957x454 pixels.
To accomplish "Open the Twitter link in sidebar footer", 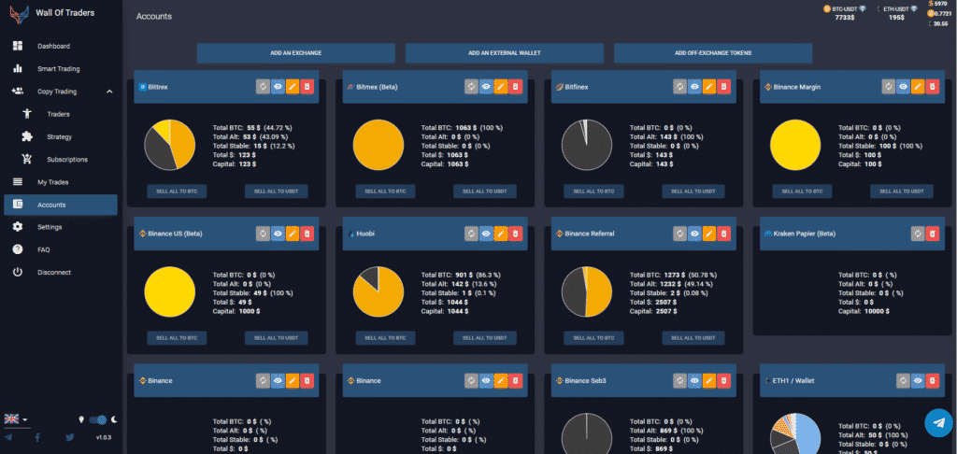I will click(x=69, y=437).
